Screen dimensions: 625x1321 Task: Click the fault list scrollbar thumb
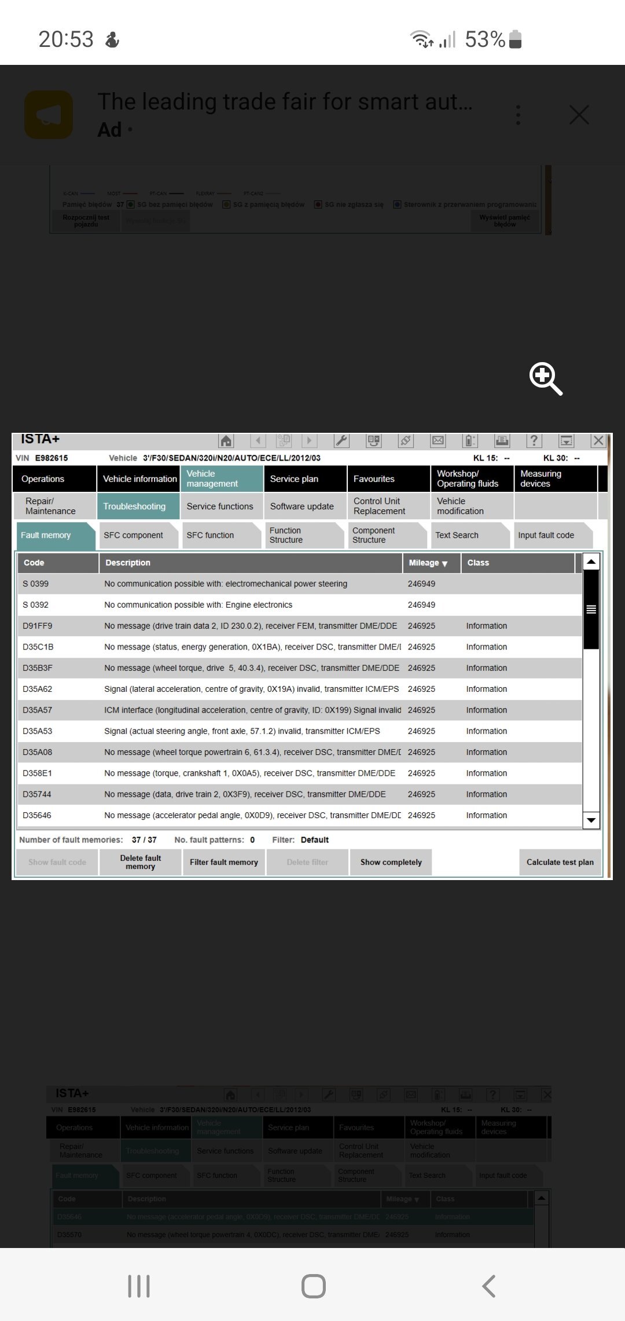click(591, 609)
